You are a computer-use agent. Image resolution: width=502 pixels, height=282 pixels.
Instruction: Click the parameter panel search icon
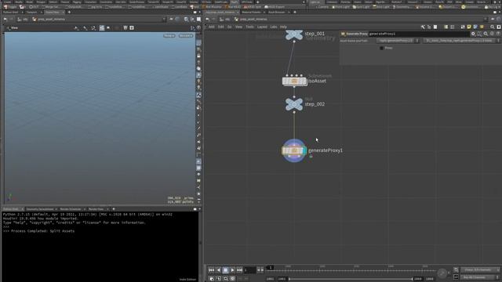pos(486,34)
